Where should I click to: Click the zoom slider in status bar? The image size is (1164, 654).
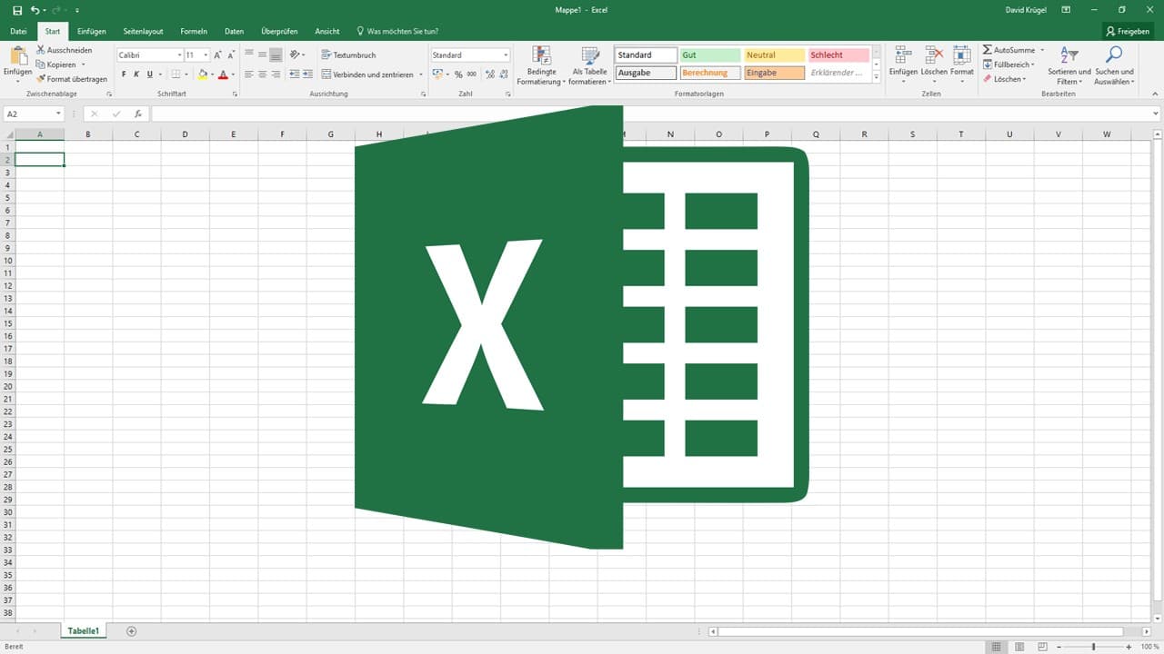coord(1094,646)
